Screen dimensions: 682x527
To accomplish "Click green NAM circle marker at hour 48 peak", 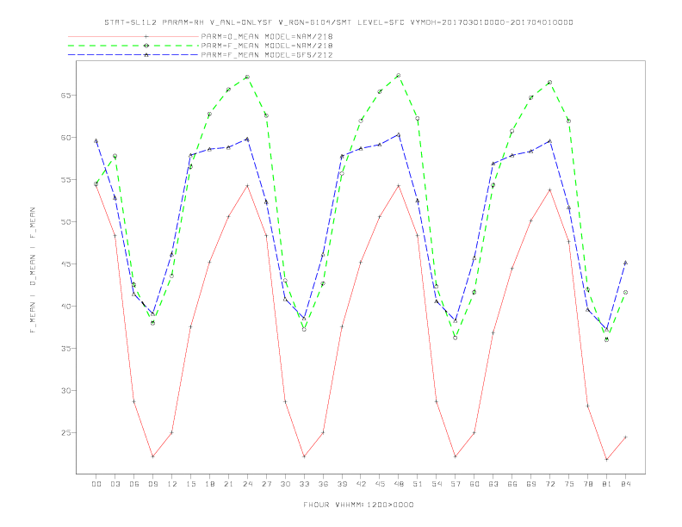I will point(399,75).
